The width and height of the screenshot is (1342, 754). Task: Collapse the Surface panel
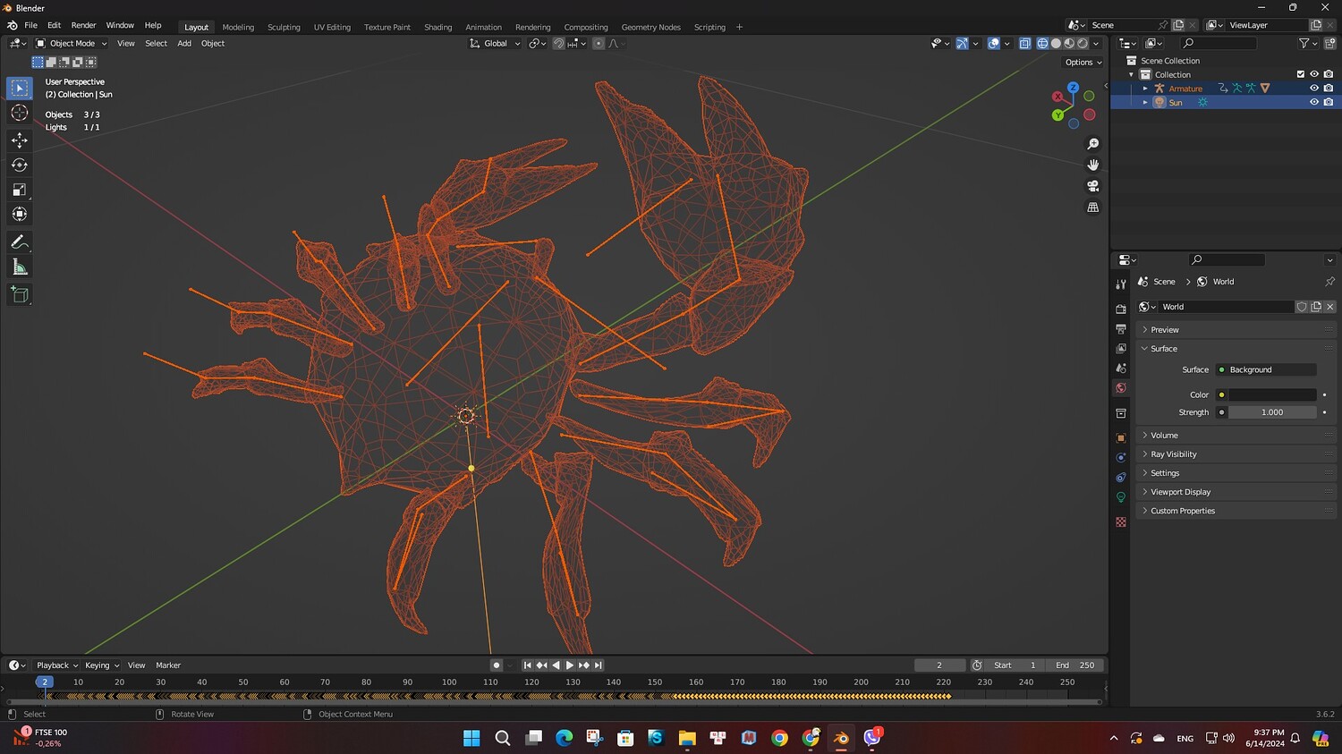coord(1236,349)
